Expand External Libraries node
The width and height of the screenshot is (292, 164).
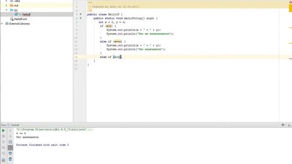(2, 24)
